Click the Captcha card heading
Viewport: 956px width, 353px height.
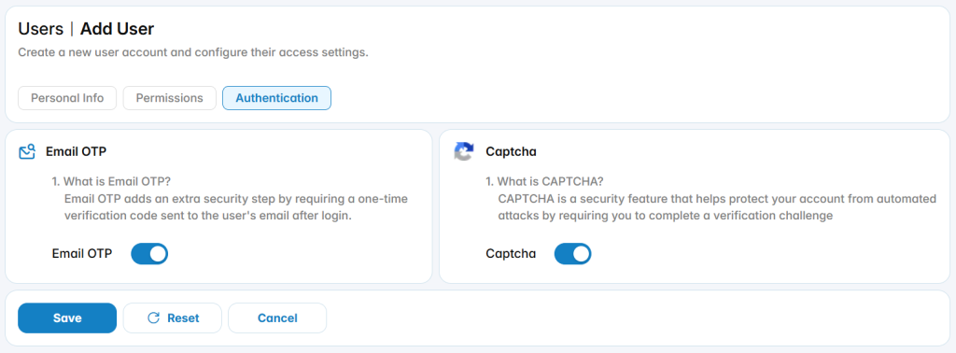coord(511,152)
